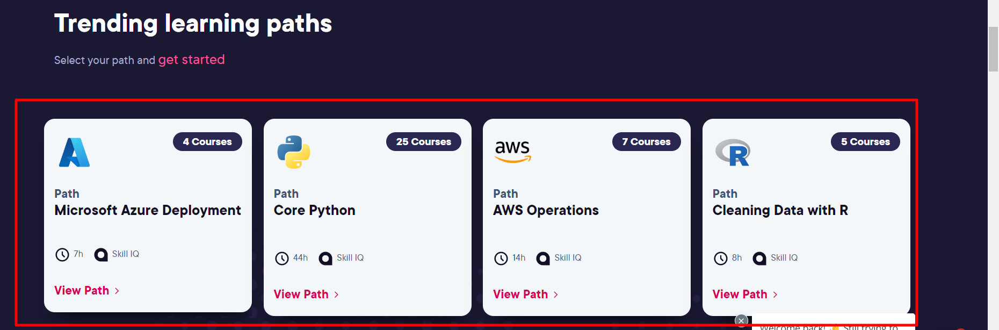Click the Skill IQ icon on Core Python card

point(325,259)
